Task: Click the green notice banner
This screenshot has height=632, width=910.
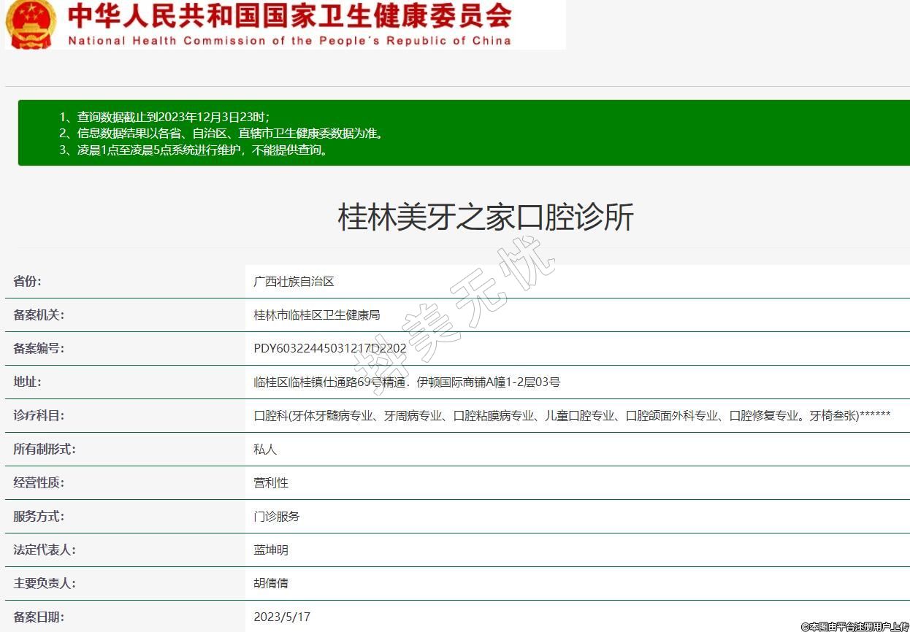Action: point(463,133)
